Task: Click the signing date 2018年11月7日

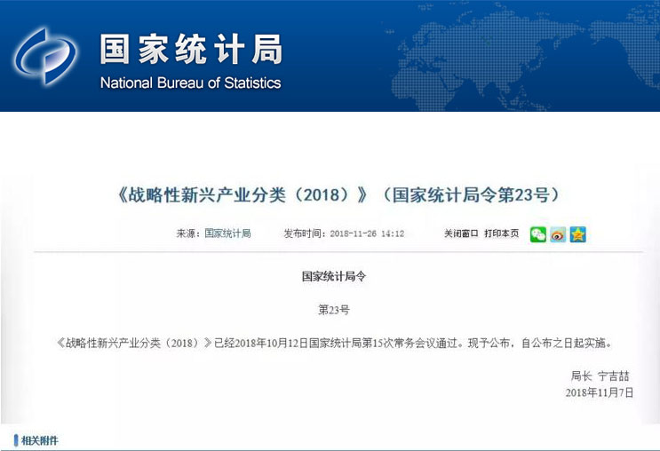Action: [599, 392]
